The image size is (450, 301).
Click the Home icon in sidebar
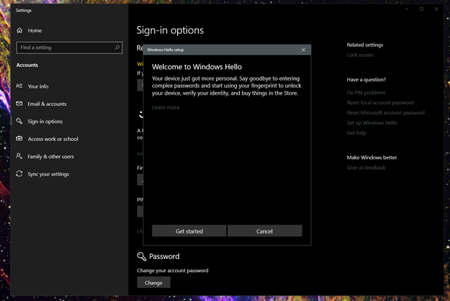pyautogui.click(x=20, y=31)
